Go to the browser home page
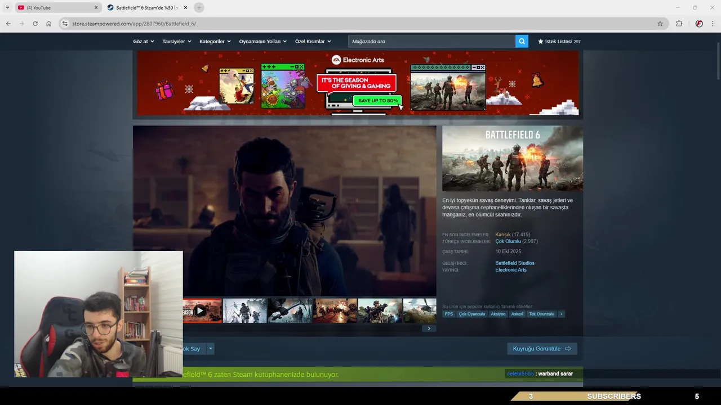The width and height of the screenshot is (721, 405). click(48, 24)
